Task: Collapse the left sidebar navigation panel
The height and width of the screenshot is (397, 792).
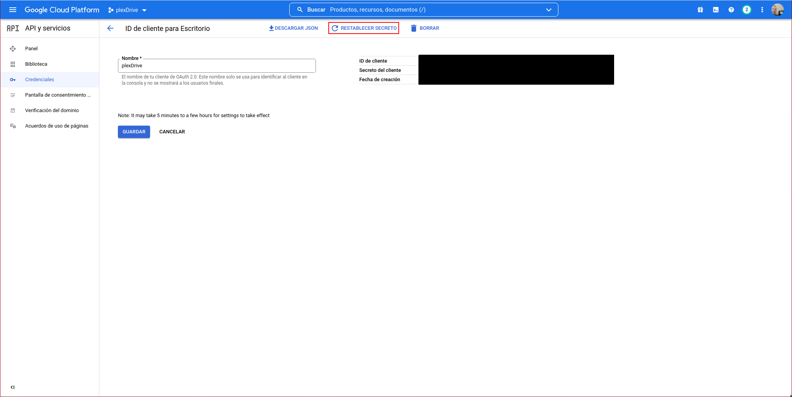Action: click(x=12, y=387)
